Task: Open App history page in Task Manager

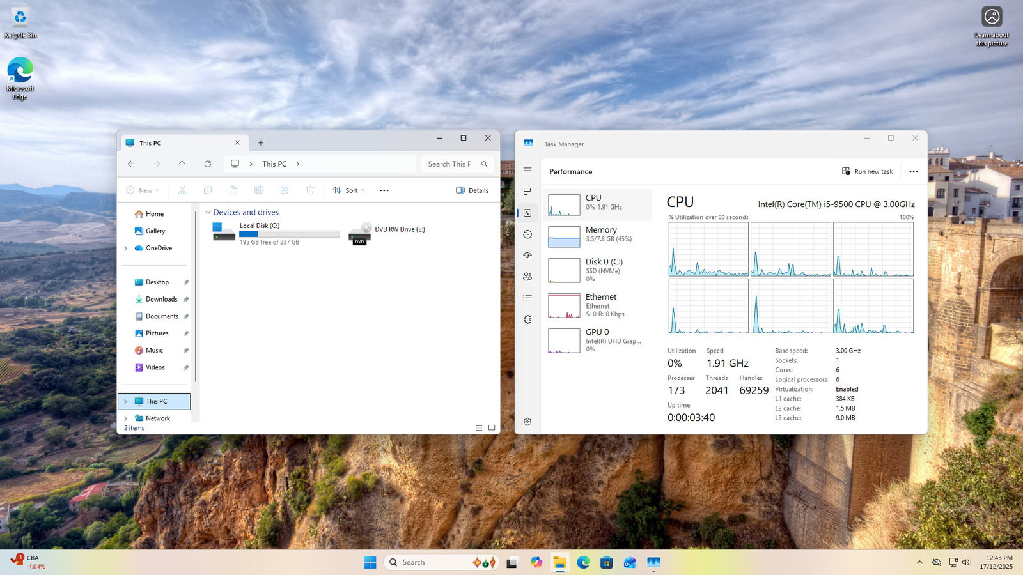Action: 527,234
